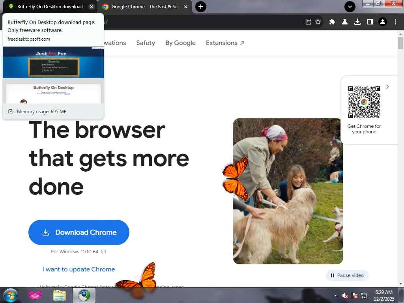Click the muted volume tray icon

tap(345, 296)
